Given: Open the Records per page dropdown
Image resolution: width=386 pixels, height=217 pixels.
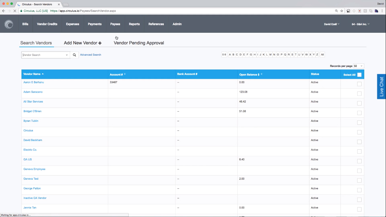Looking at the screenshot, I should [x=358, y=66].
